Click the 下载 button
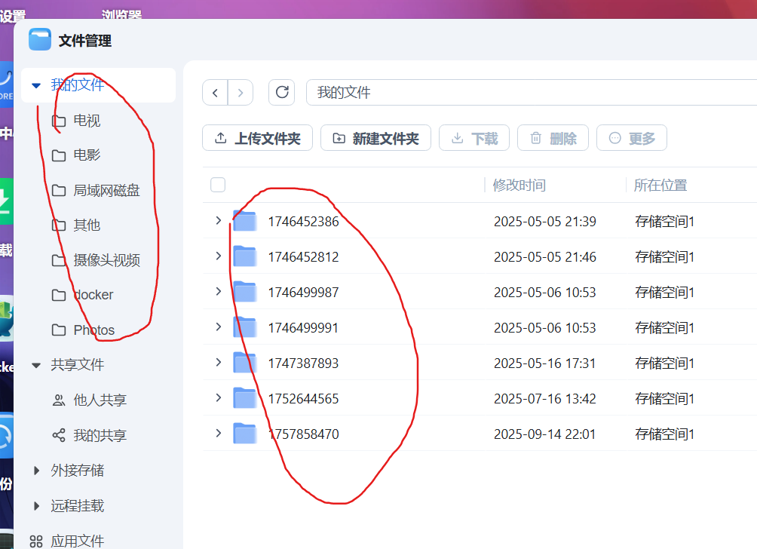This screenshot has width=757, height=549. click(x=474, y=138)
